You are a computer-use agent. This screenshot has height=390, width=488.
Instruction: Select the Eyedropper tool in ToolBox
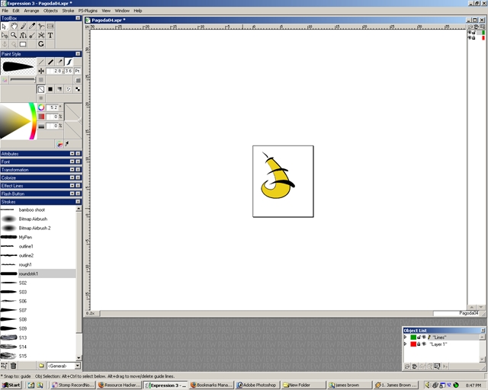click(x=32, y=27)
